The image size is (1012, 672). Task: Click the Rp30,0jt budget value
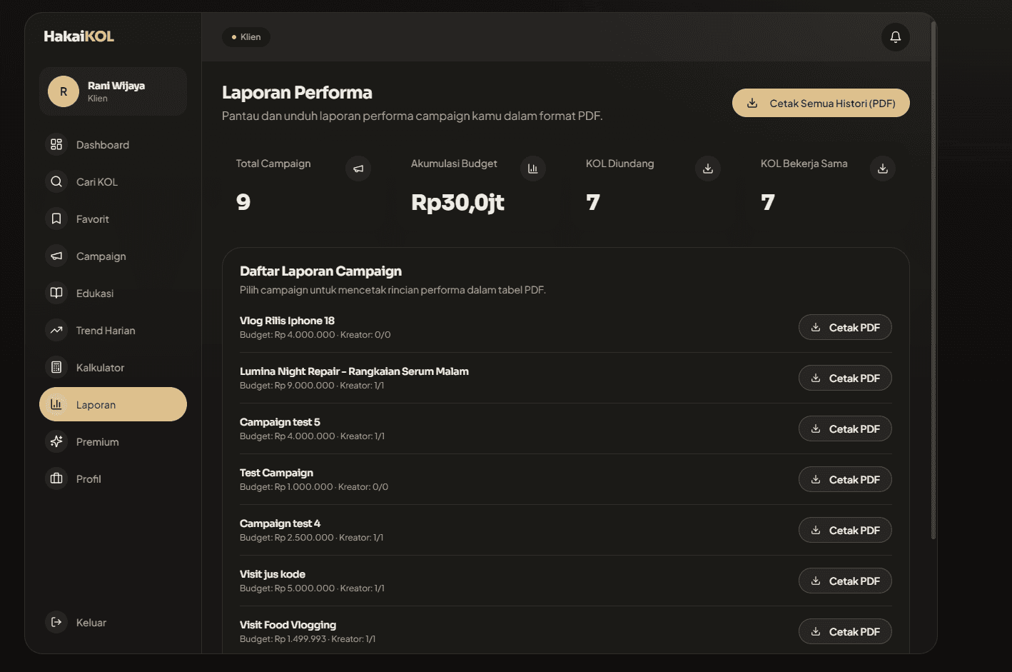click(x=457, y=203)
